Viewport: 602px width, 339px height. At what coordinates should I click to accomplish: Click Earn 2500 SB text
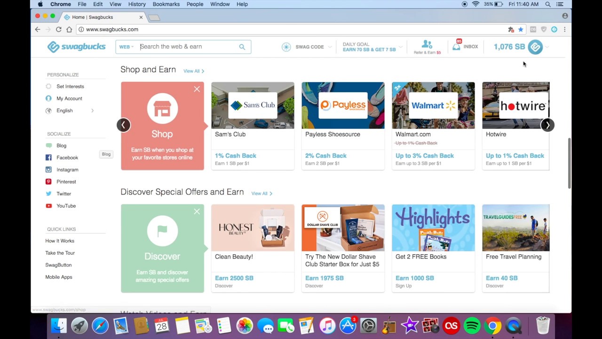pos(234,278)
